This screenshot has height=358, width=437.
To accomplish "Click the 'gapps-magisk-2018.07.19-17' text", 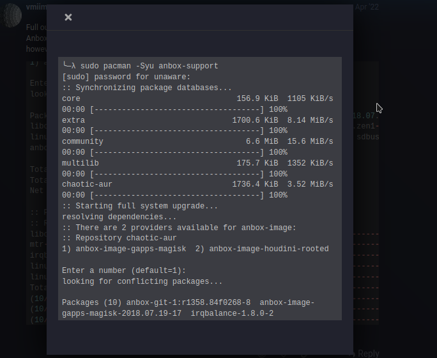I will click(121, 314).
